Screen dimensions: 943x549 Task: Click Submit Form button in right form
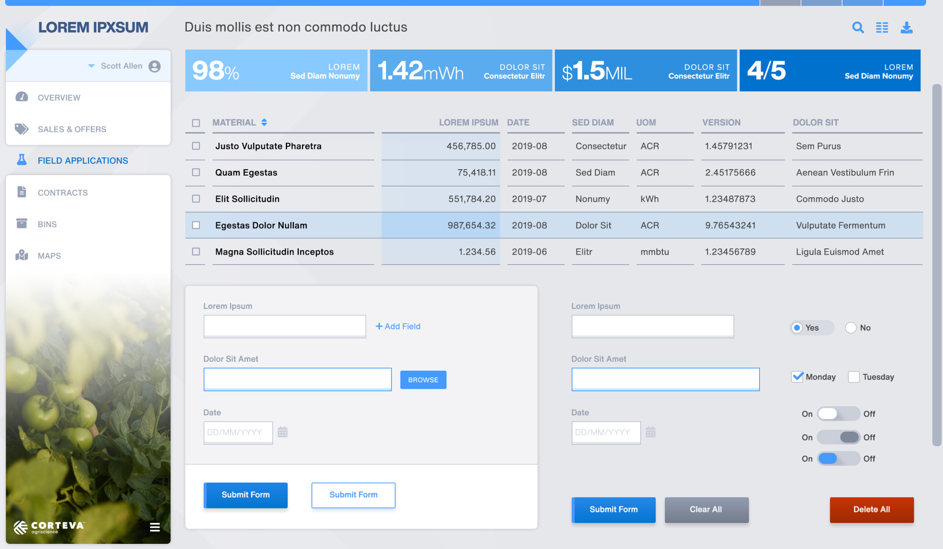[x=614, y=510]
